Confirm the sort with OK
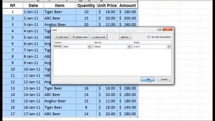 click(148, 79)
